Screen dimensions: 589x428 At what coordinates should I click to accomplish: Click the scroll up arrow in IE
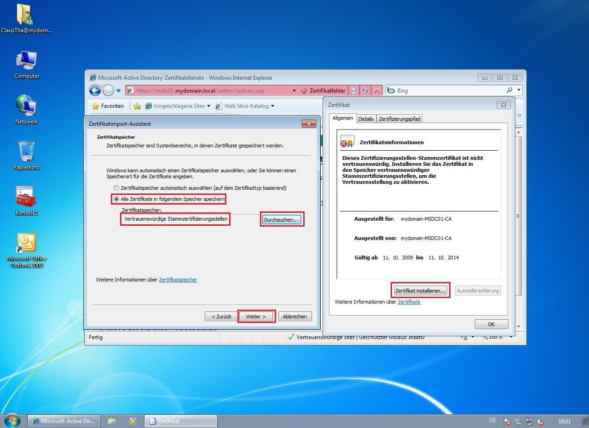tap(519, 132)
